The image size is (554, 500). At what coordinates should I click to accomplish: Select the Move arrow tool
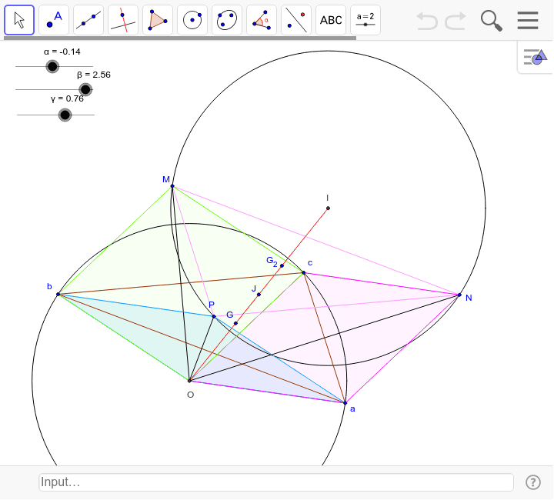(x=19, y=20)
